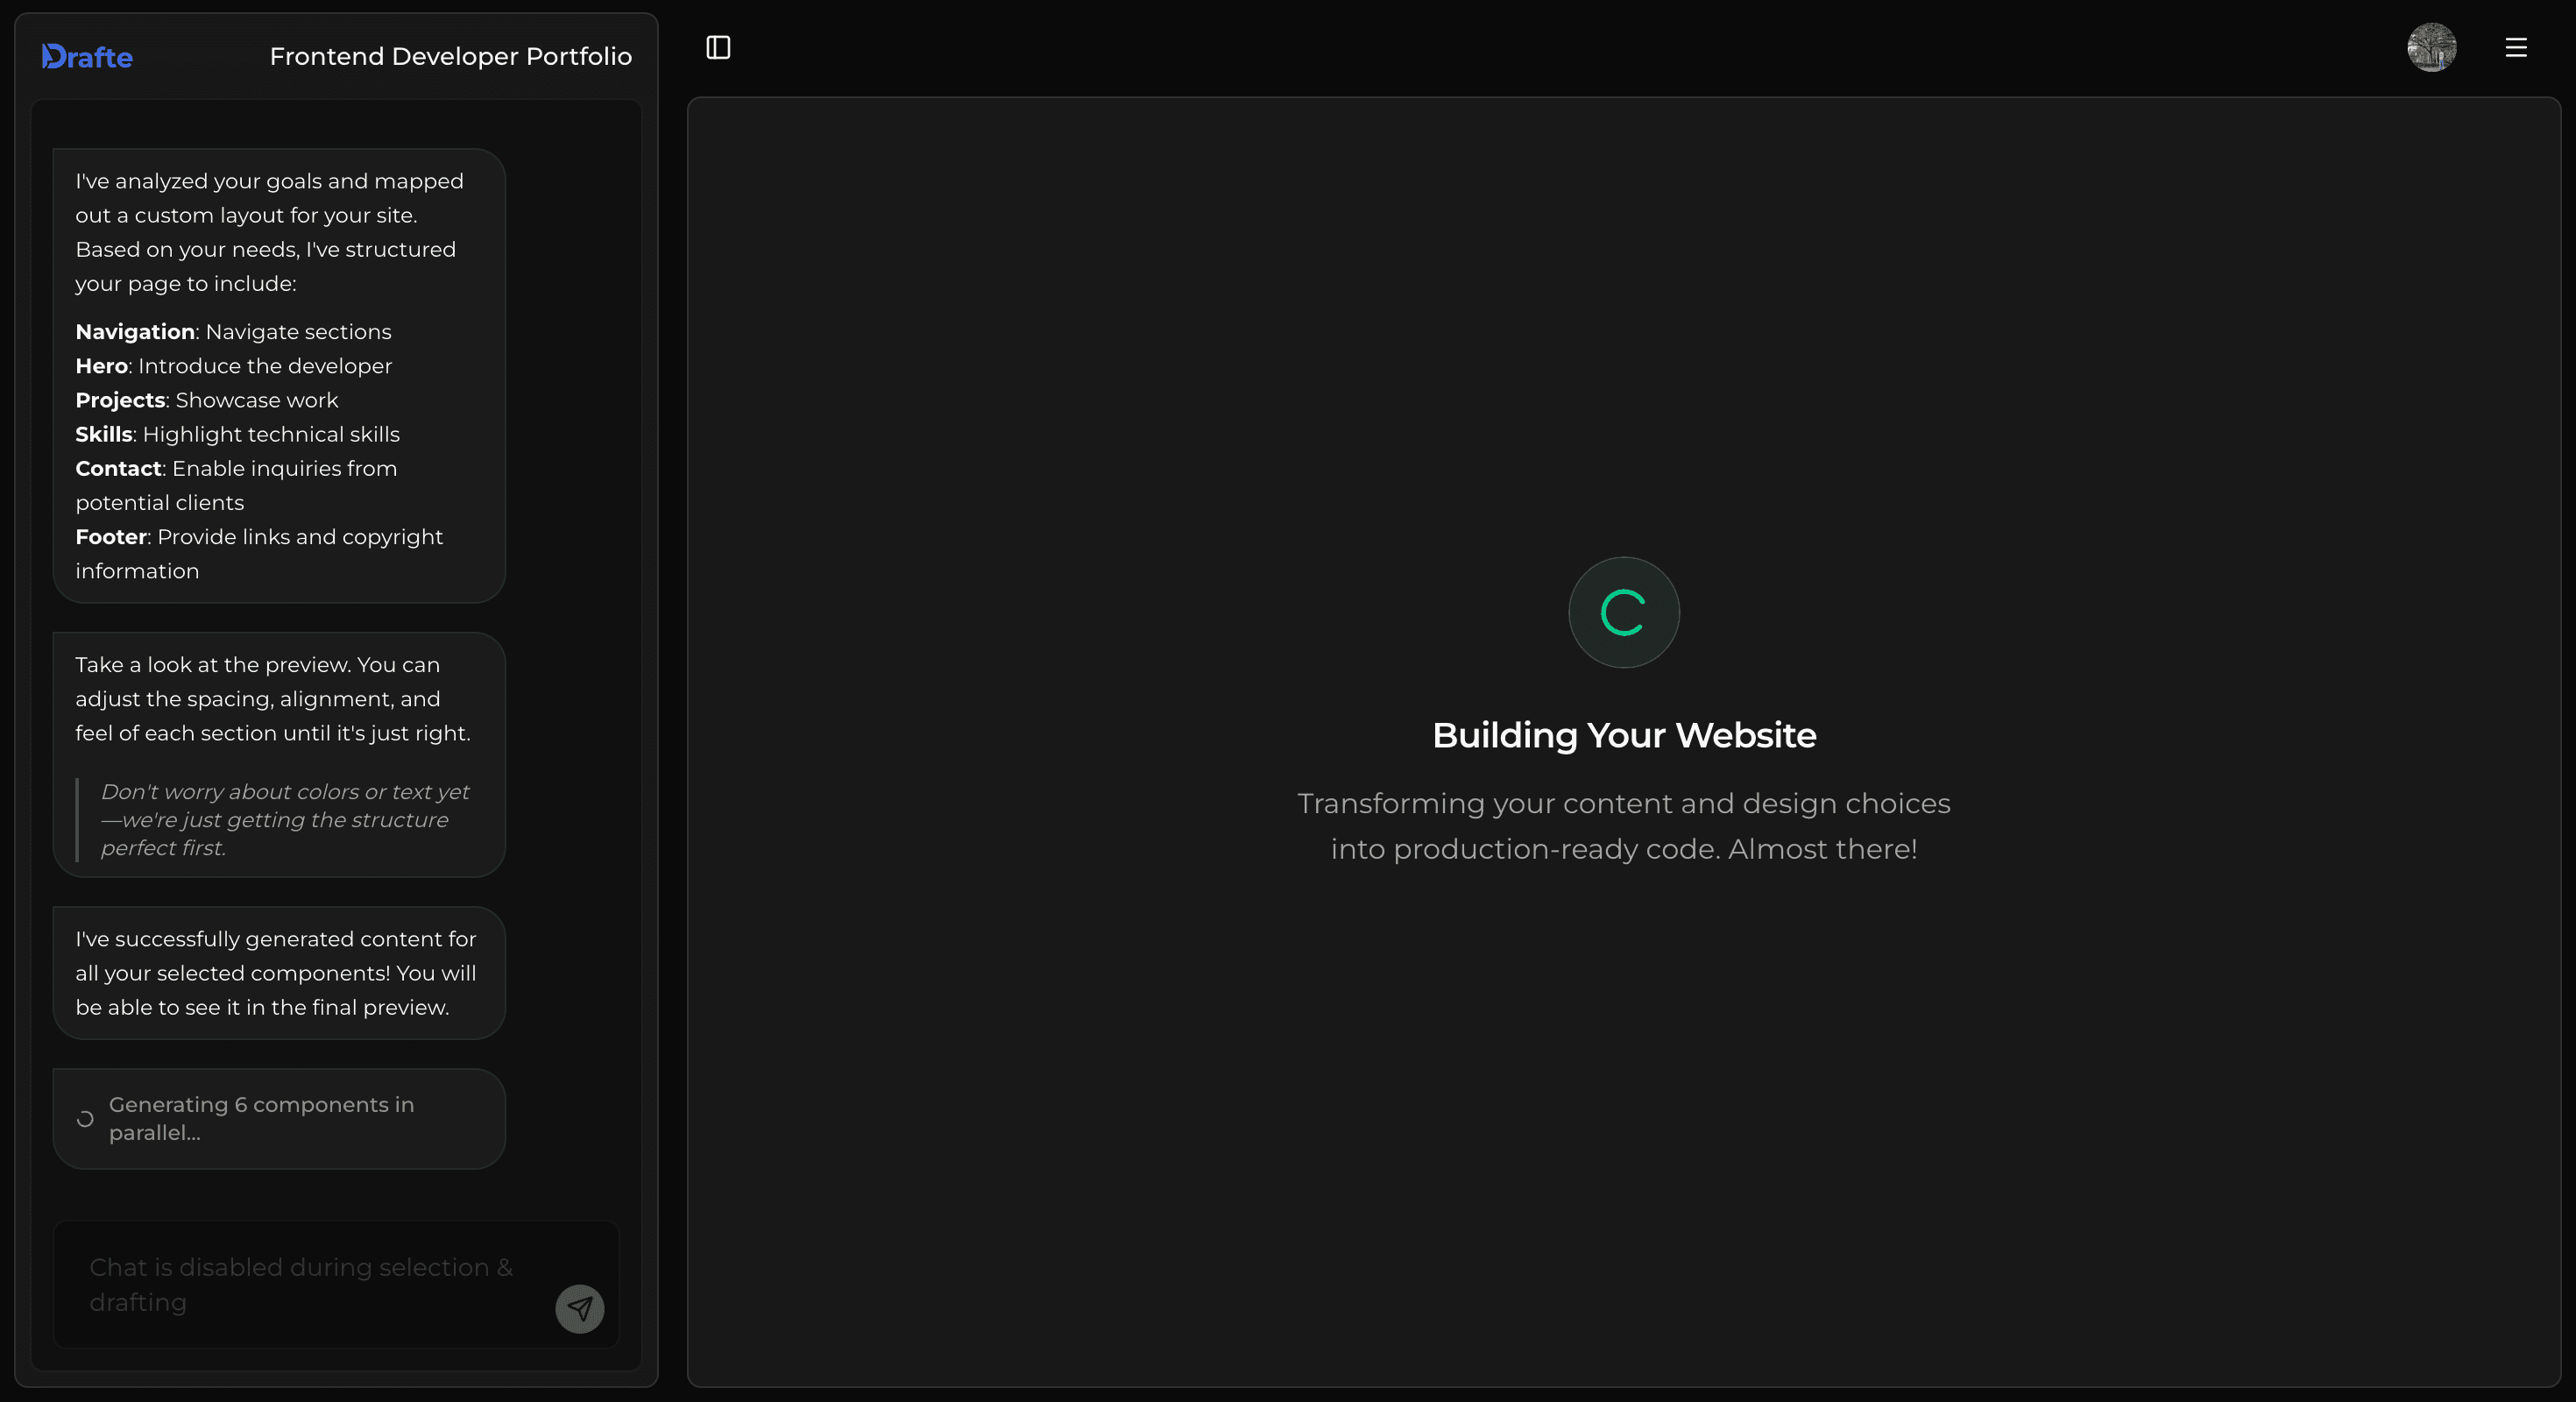Open the hamburger menu
This screenshot has height=1402, width=2576.
tap(2516, 47)
